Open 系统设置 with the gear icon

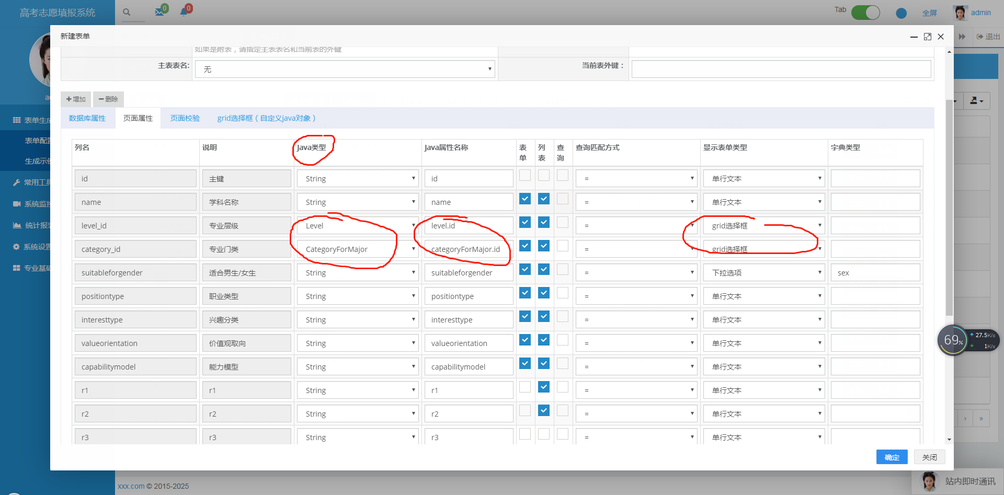coord(16,246)
